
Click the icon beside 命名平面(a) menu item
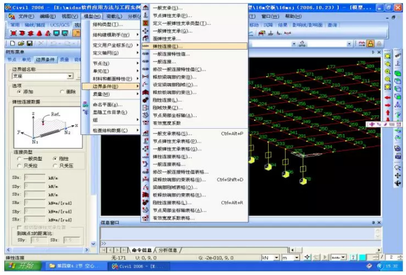(85, 105)
